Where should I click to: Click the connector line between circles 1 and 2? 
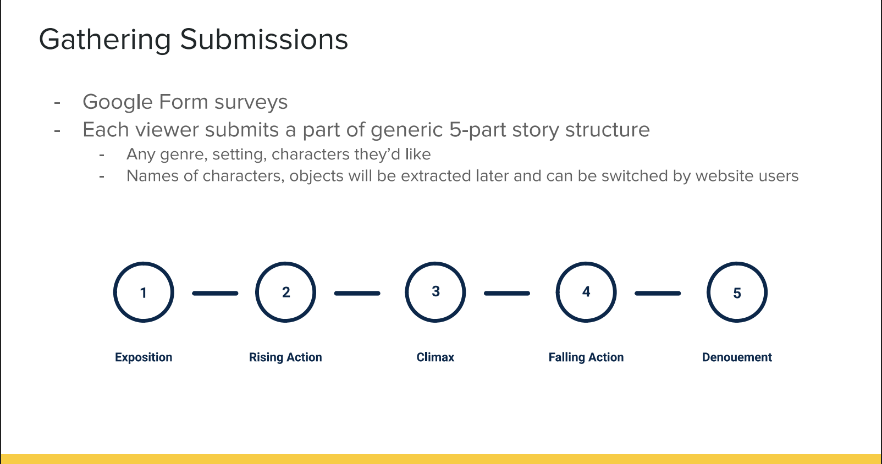215,293
